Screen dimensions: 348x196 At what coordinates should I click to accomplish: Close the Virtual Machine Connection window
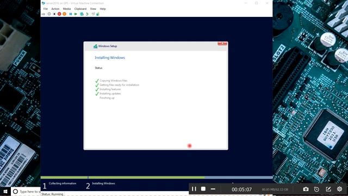[267, 3]
